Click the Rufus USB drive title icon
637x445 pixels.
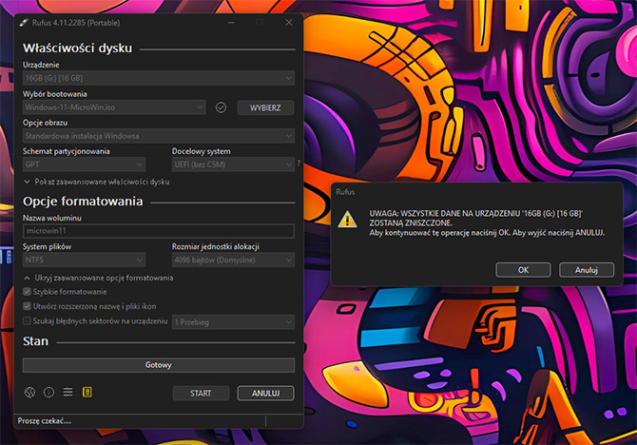[24, 23]
